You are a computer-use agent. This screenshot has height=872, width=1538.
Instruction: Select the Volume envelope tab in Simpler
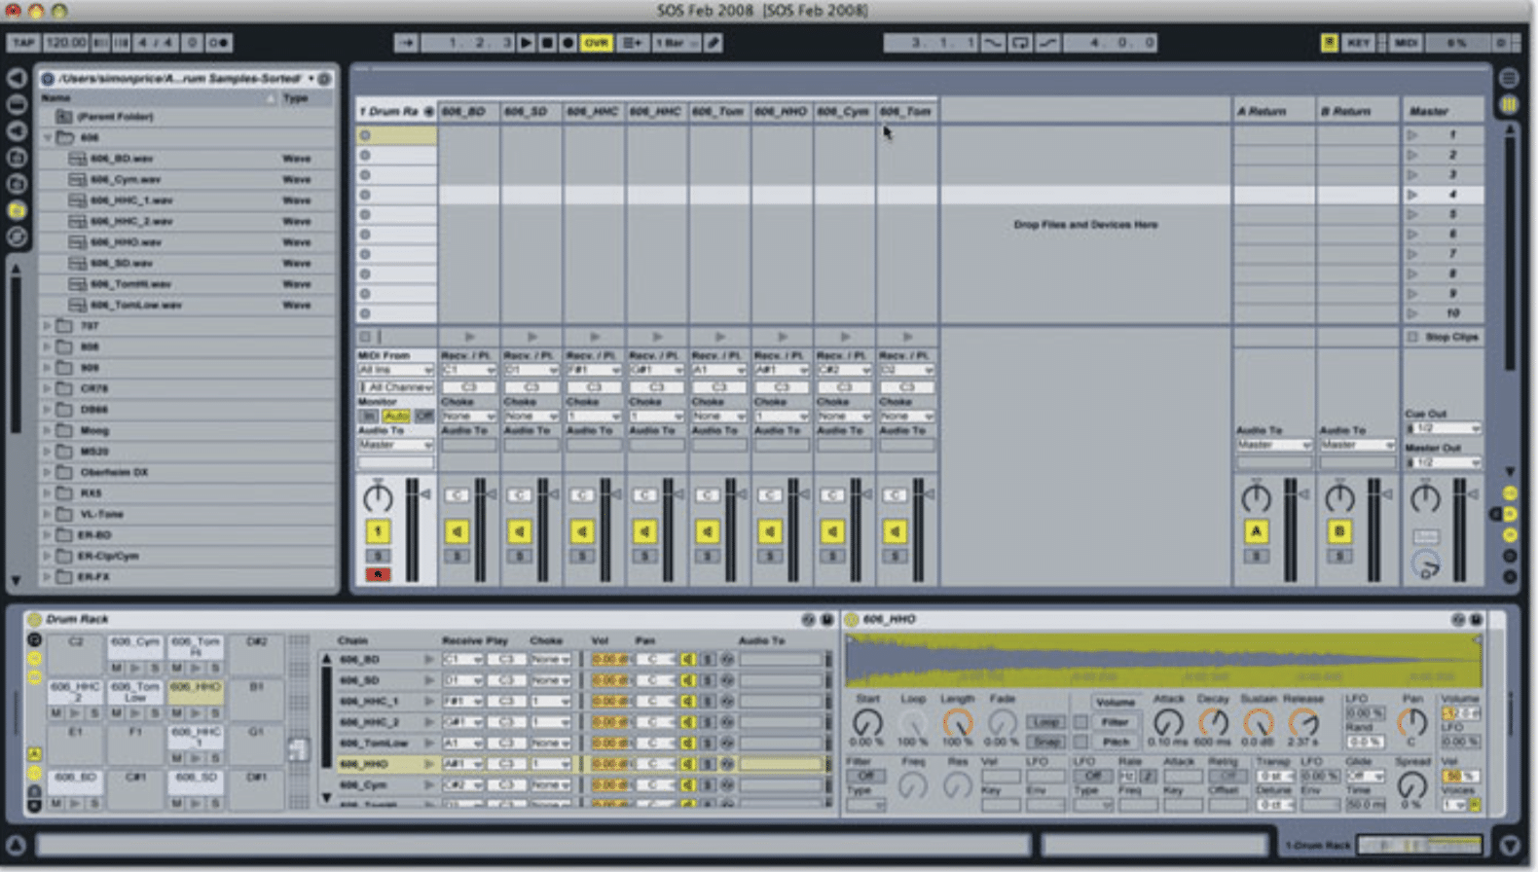tap(1116, 702)
